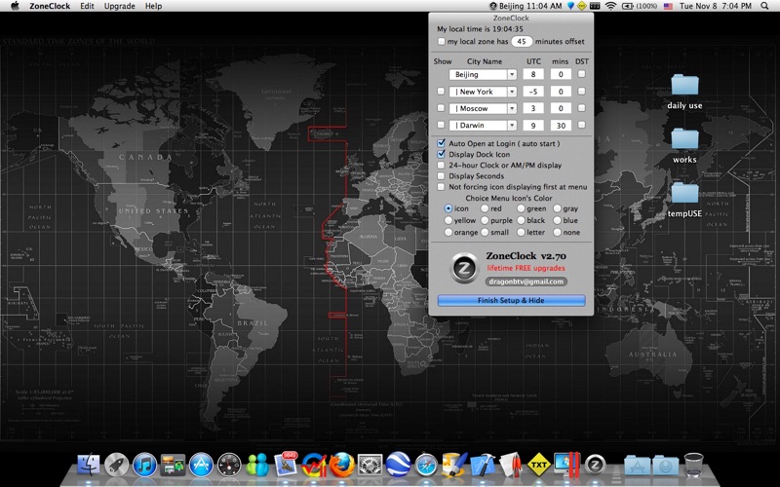
Task: Click the Spotlight magnifier in menu bar
Action: click(764, 6)
